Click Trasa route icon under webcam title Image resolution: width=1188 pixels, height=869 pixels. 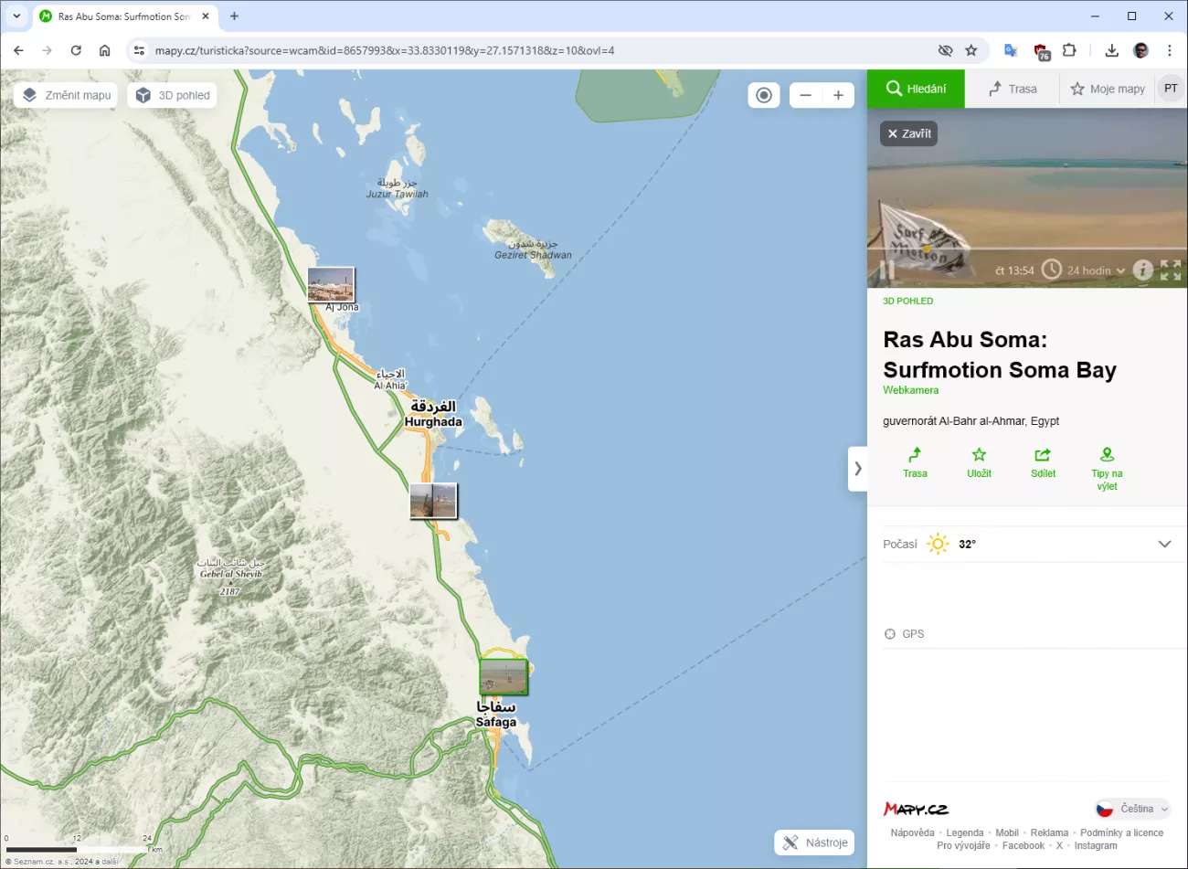tap(915, 462)
